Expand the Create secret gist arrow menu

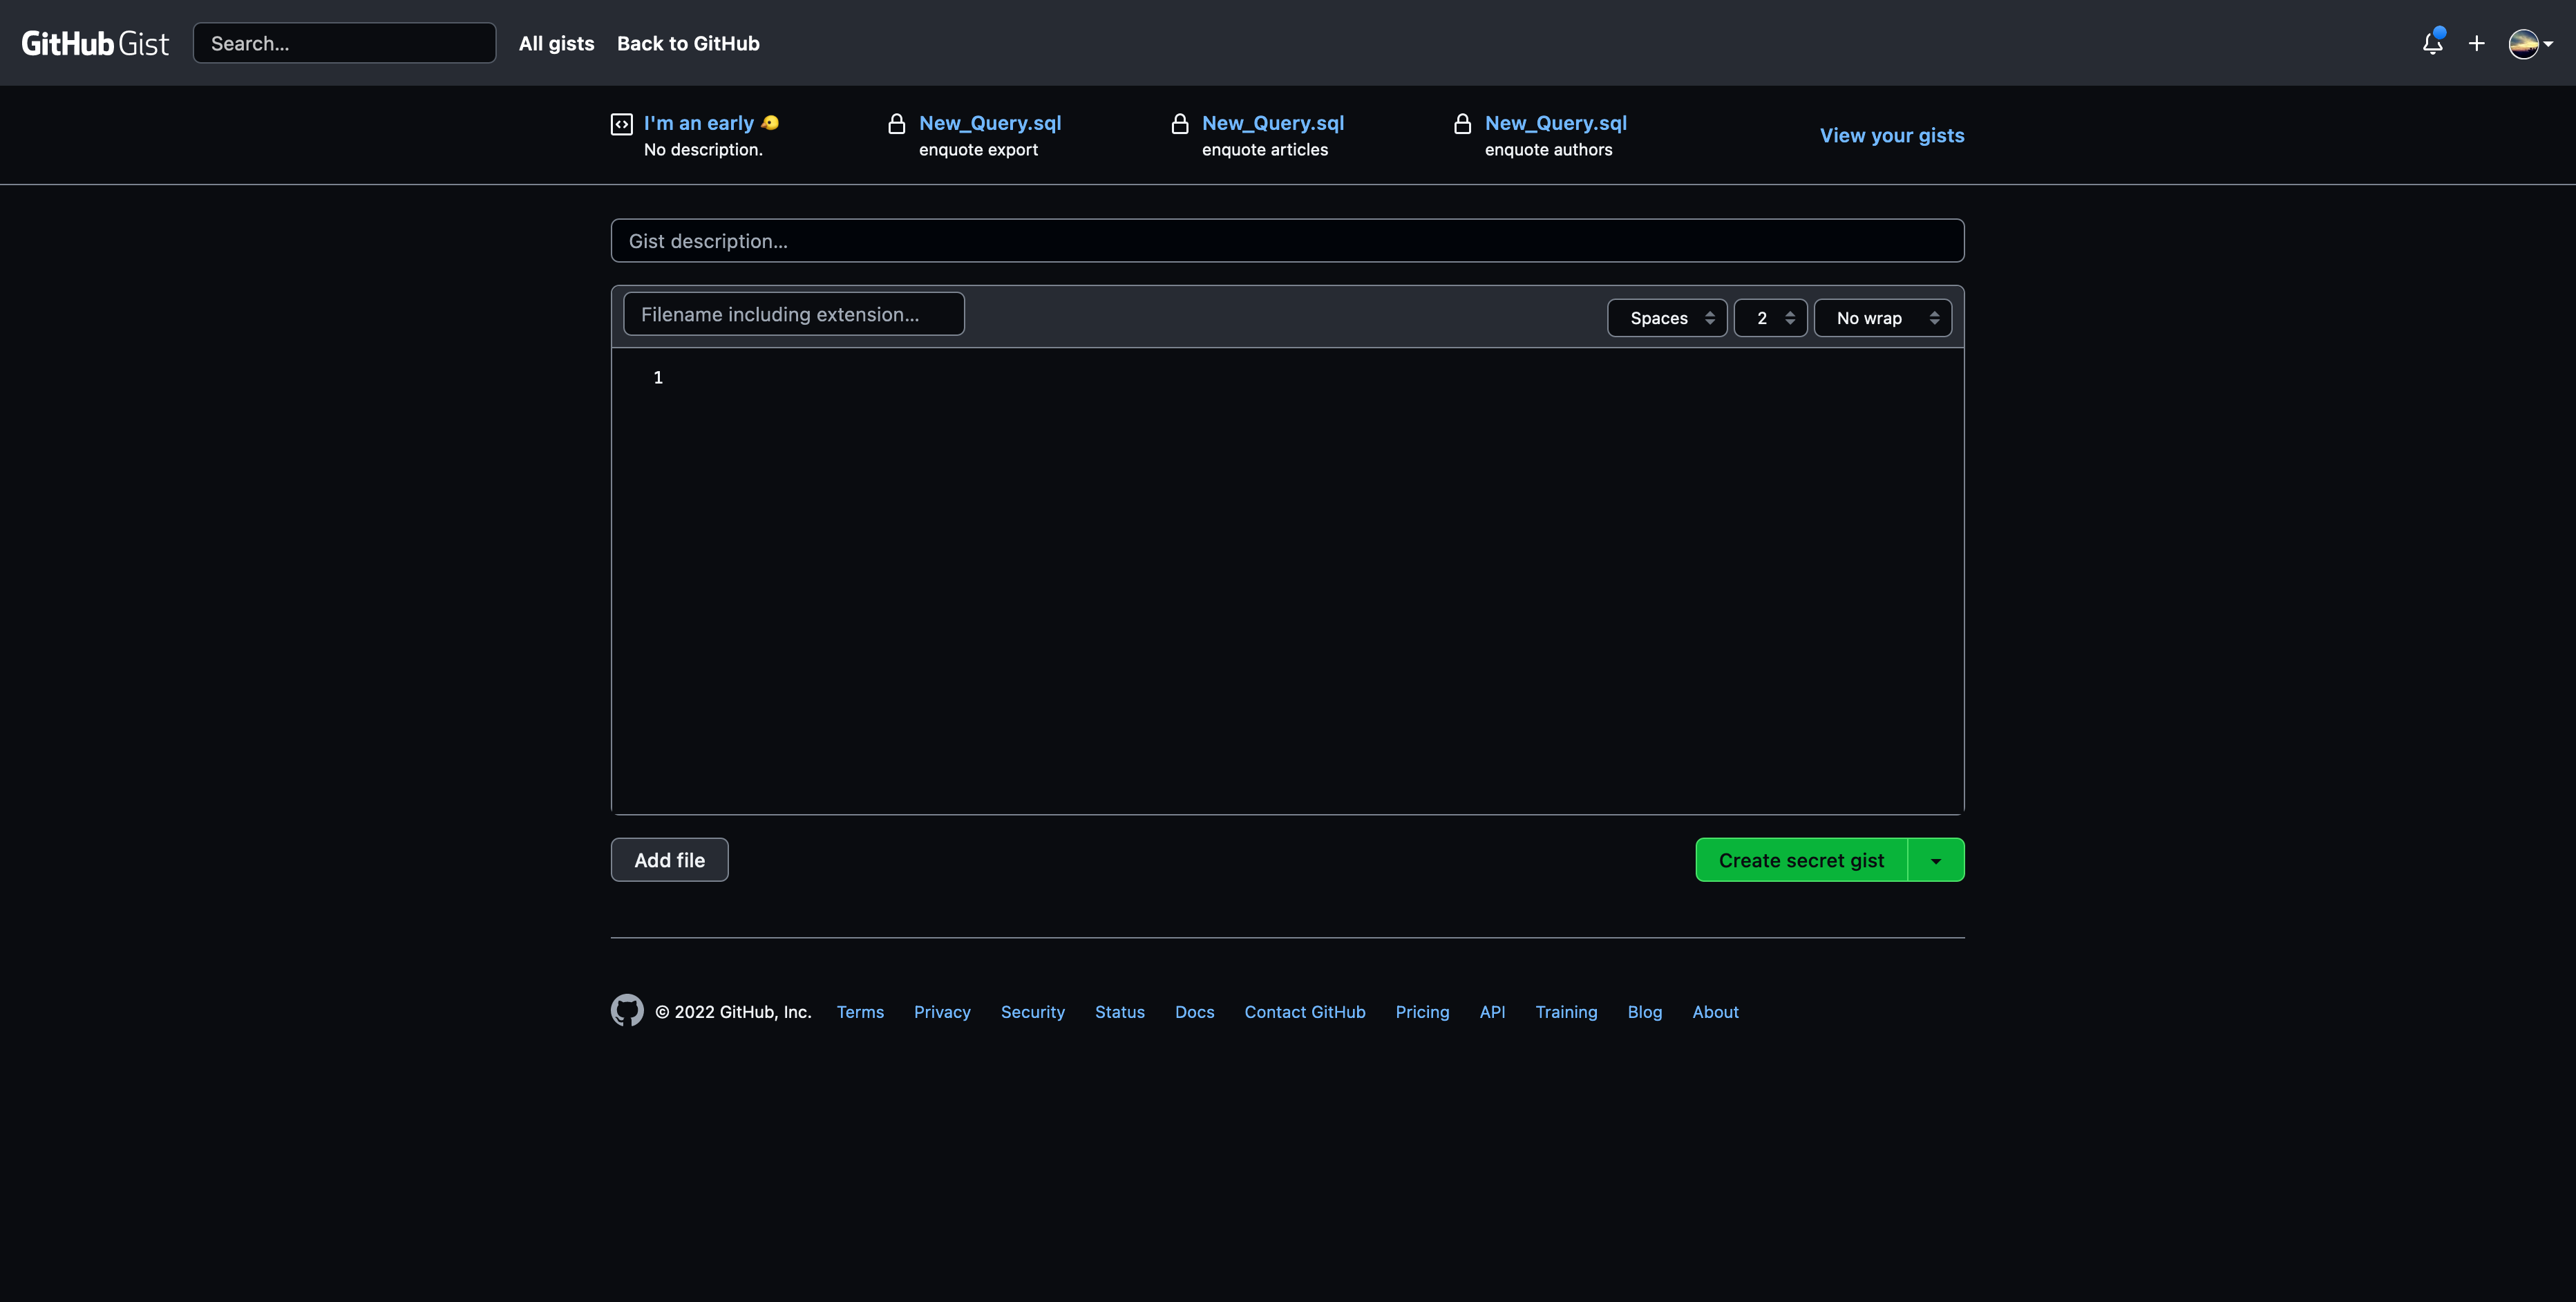[1936, 860]
